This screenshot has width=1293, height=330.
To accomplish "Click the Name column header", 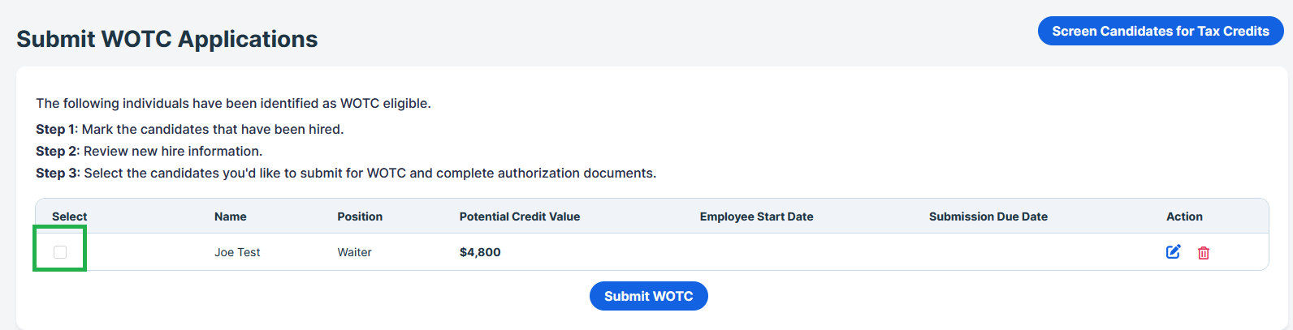I will coord(231,216).
